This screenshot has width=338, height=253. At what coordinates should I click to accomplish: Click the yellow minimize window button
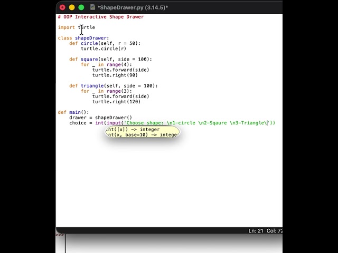[x=72, y=7]
